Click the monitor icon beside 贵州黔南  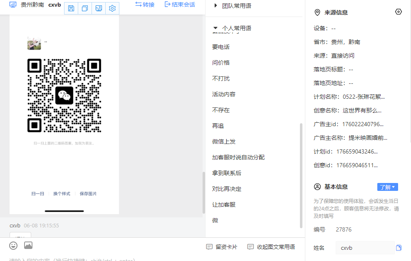13,5
